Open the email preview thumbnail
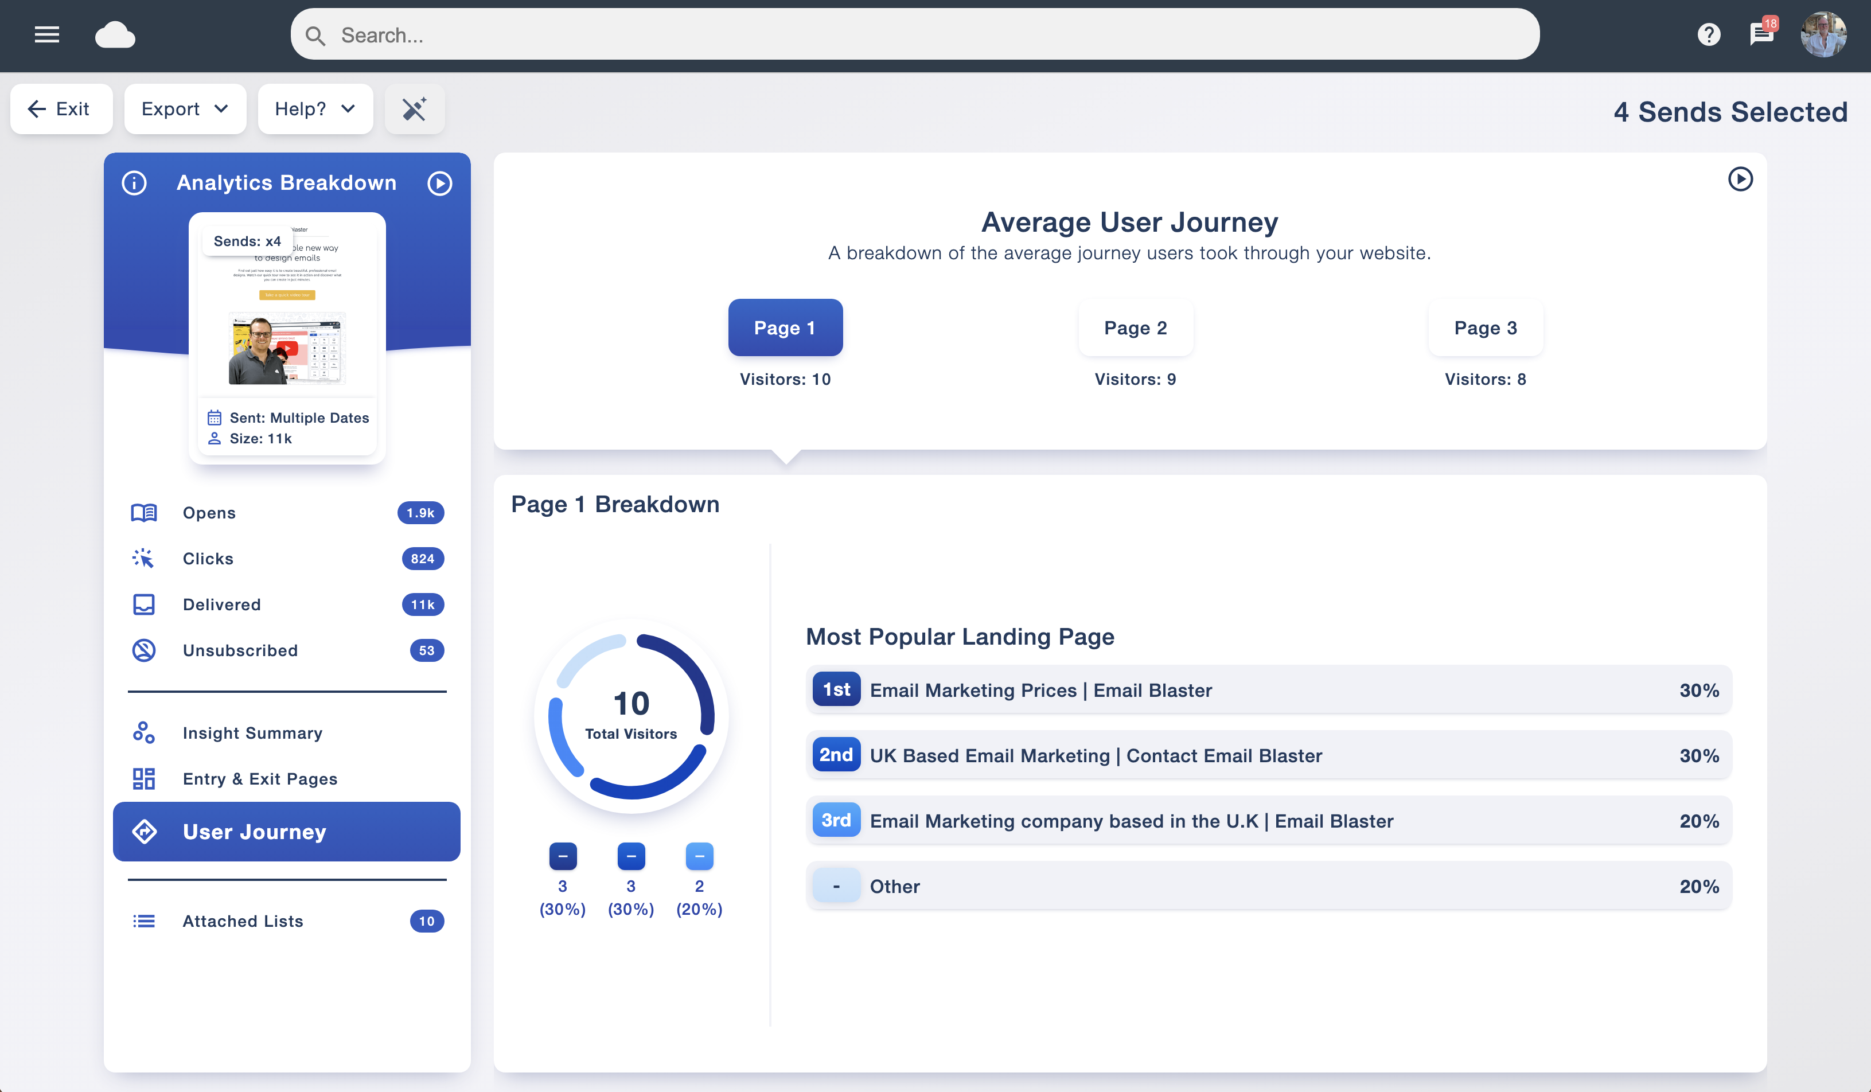Screen dimensions: 1871x1092 tap(287, 338)
